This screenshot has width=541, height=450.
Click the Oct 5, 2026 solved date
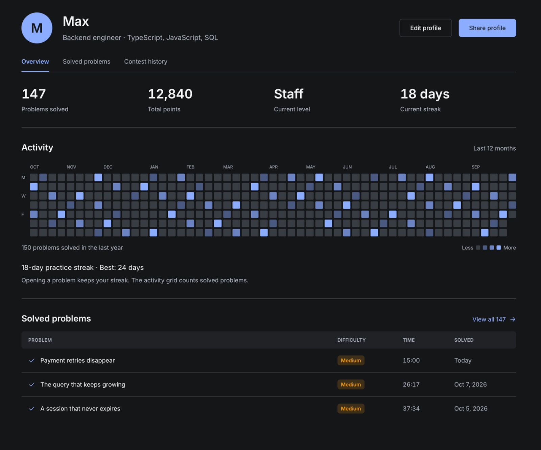tap(471, 408)
